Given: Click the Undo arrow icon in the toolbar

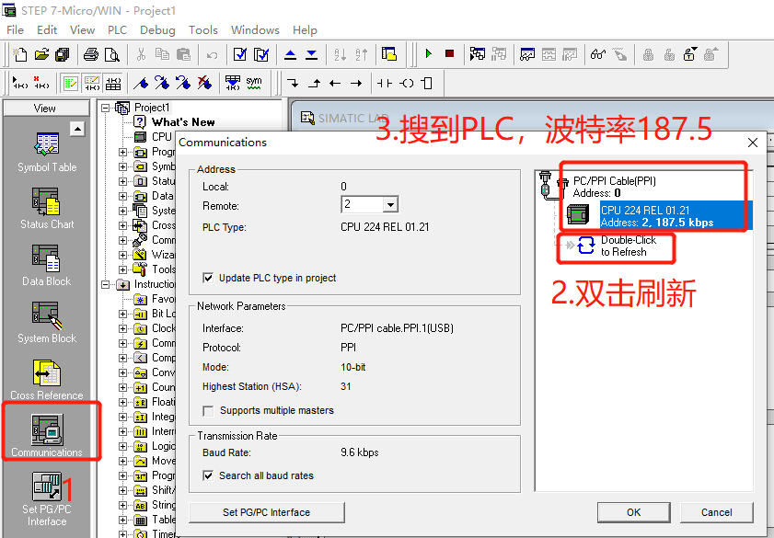Looking at the screenshot, I should (x=212, y=55).
